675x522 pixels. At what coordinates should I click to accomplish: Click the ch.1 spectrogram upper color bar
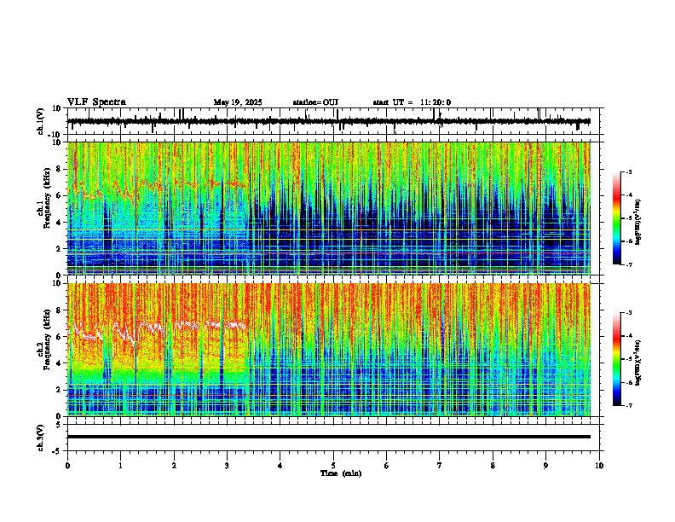tap(617, 218)
